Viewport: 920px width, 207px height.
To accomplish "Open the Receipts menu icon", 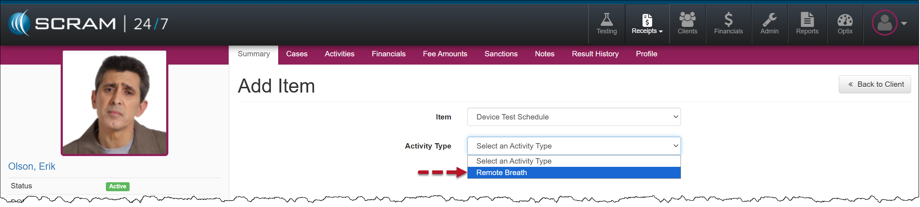I will 647,20.
